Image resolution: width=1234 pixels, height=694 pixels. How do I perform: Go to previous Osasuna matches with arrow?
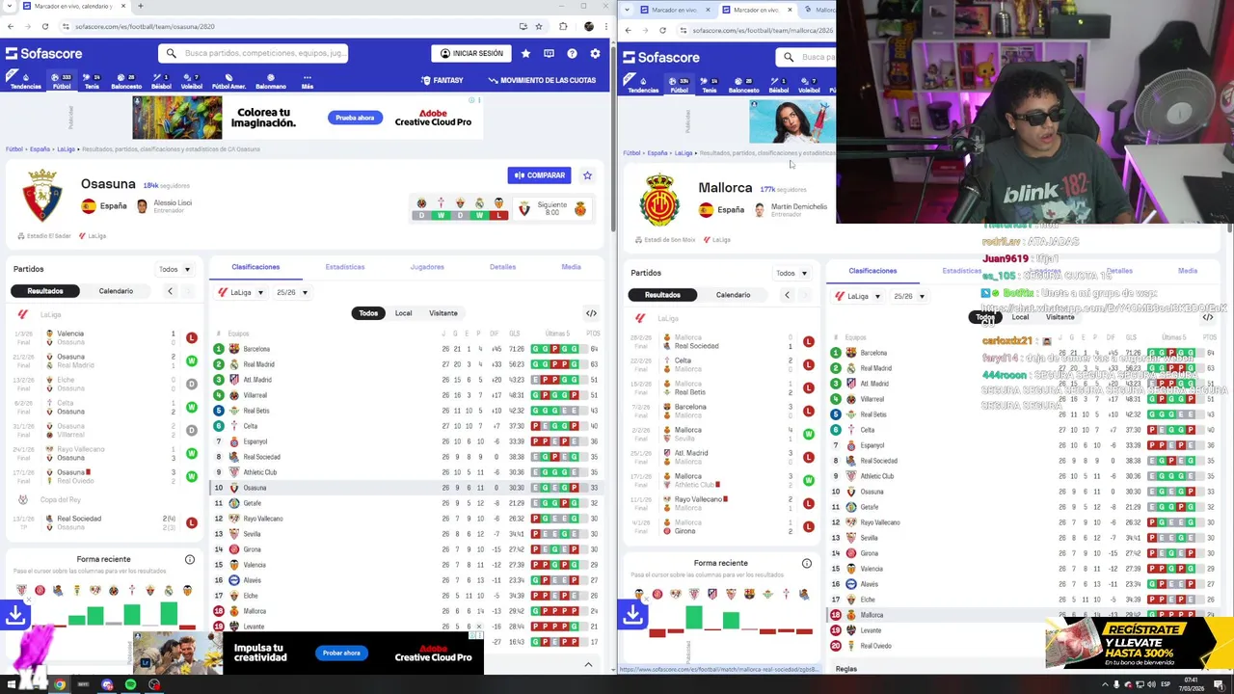(170, 291)
